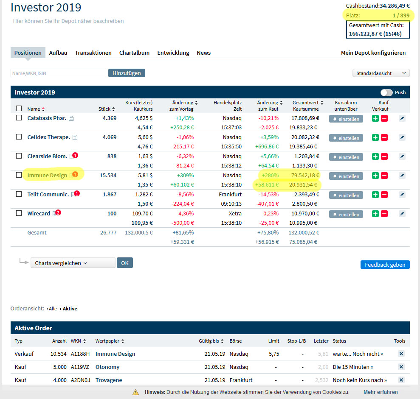Image resolution: width=420 pixels, height=399 pixels.
Task: Open the Standardansicht view dropdown
Action: coord(381,73)
